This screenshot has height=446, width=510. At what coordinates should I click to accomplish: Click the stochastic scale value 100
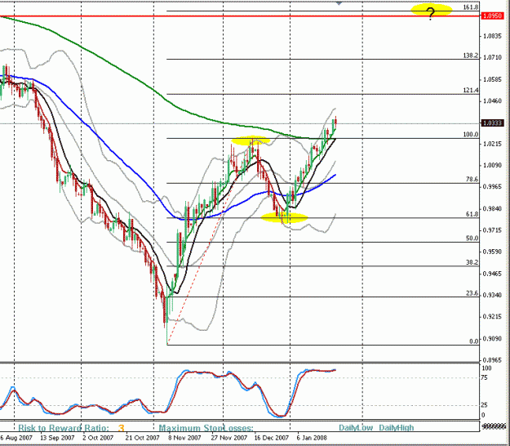(x=486, y=368)
